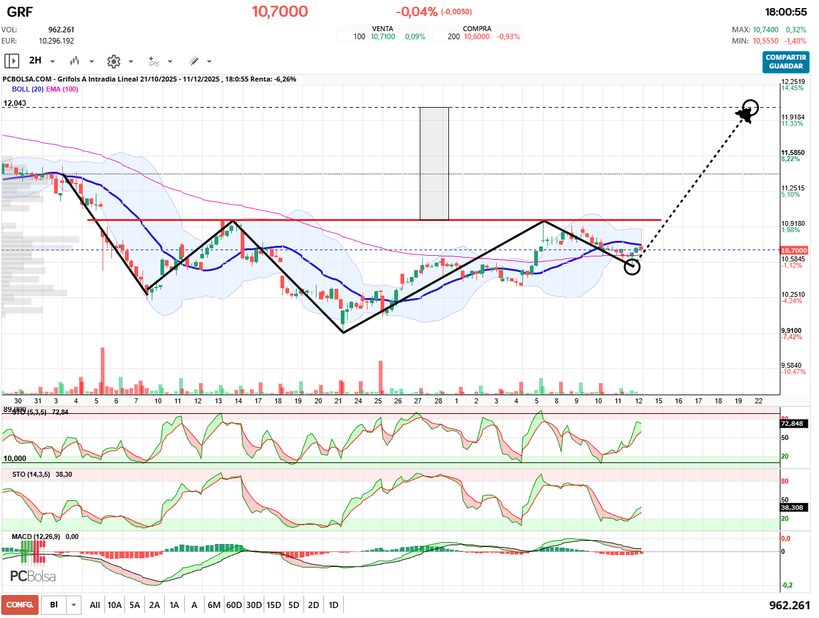The width and height of the screenshot is (819, 618).
Task: Click the gray shaded projection rectangle
Action: (434, 163)
